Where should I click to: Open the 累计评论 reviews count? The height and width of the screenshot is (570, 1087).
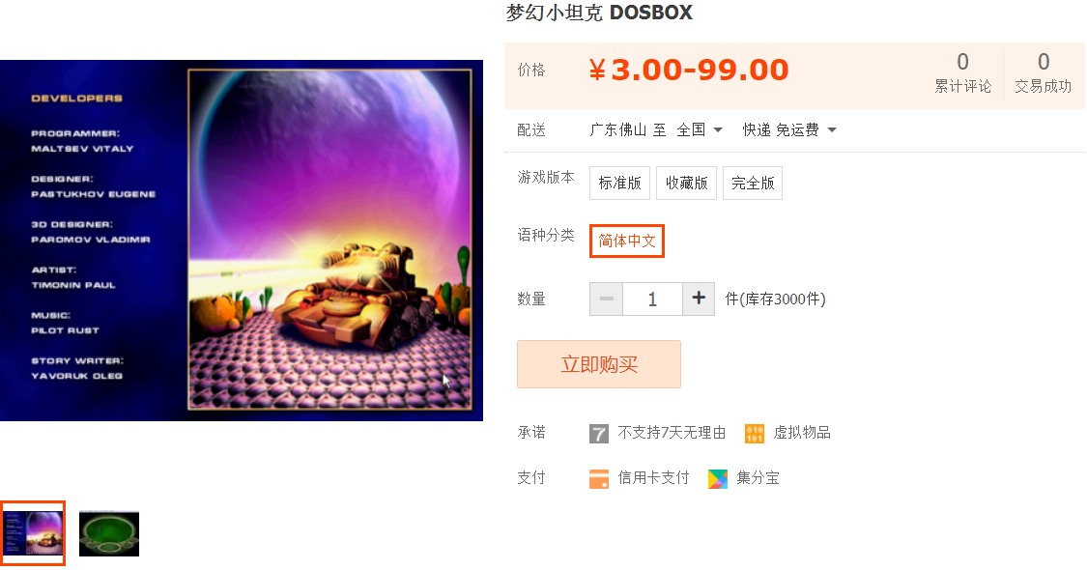pos(963,72)
